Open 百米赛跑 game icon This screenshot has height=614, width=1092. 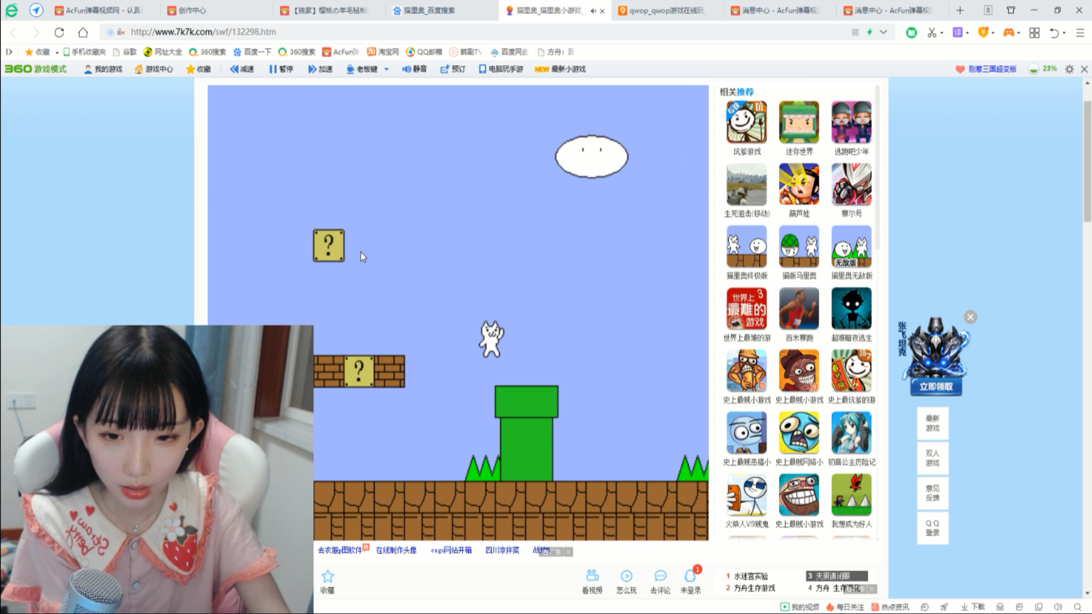click(799, 308)
